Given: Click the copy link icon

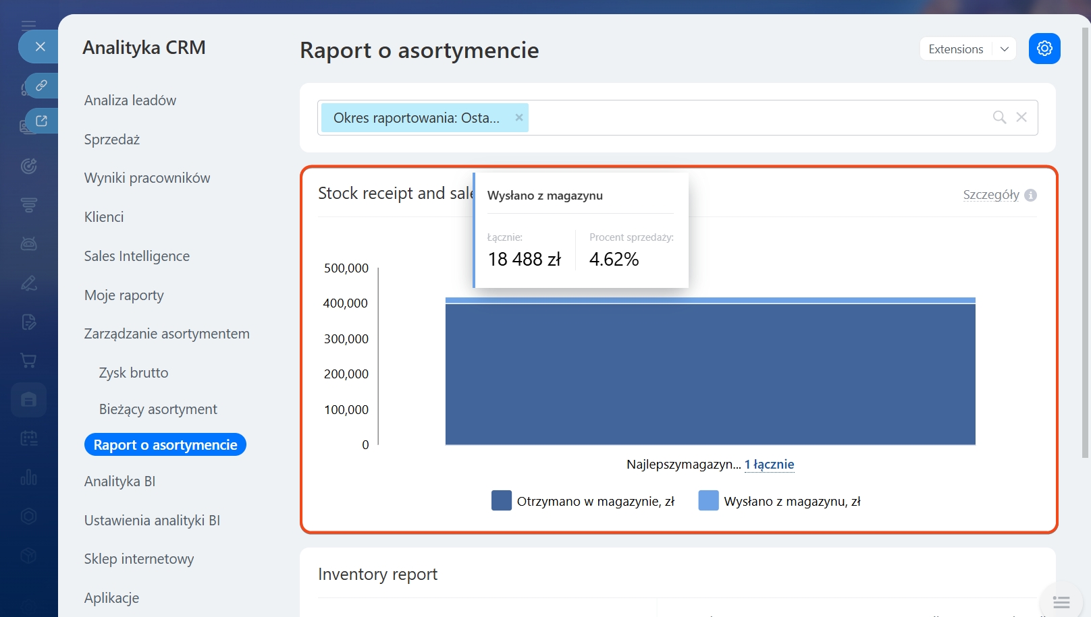Looking at the screenshot, I should point(41,86).
